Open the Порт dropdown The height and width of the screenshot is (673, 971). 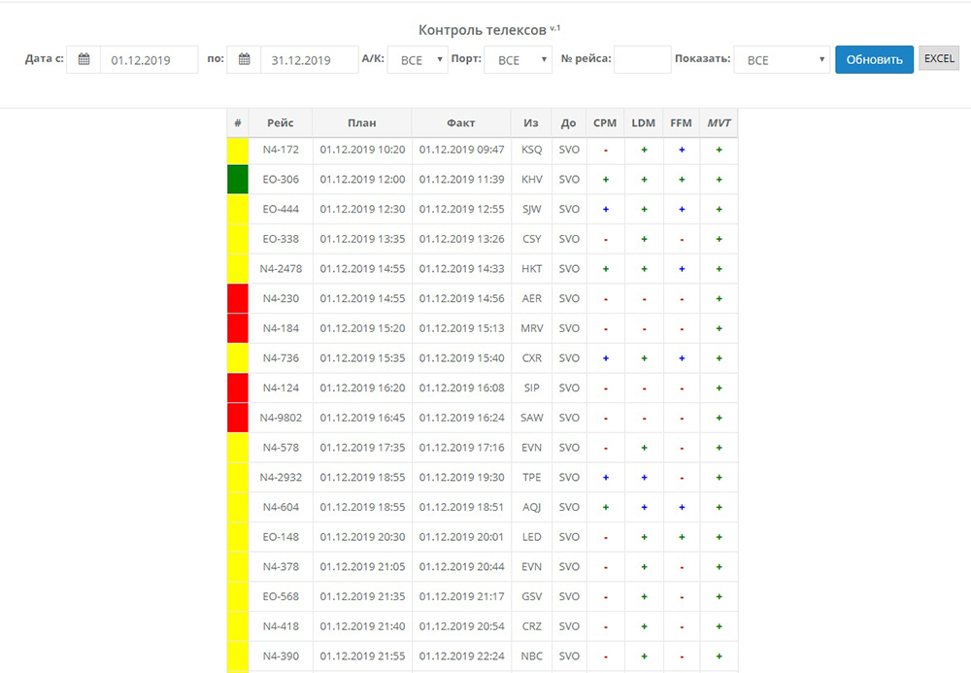click(x=518, y=59)
